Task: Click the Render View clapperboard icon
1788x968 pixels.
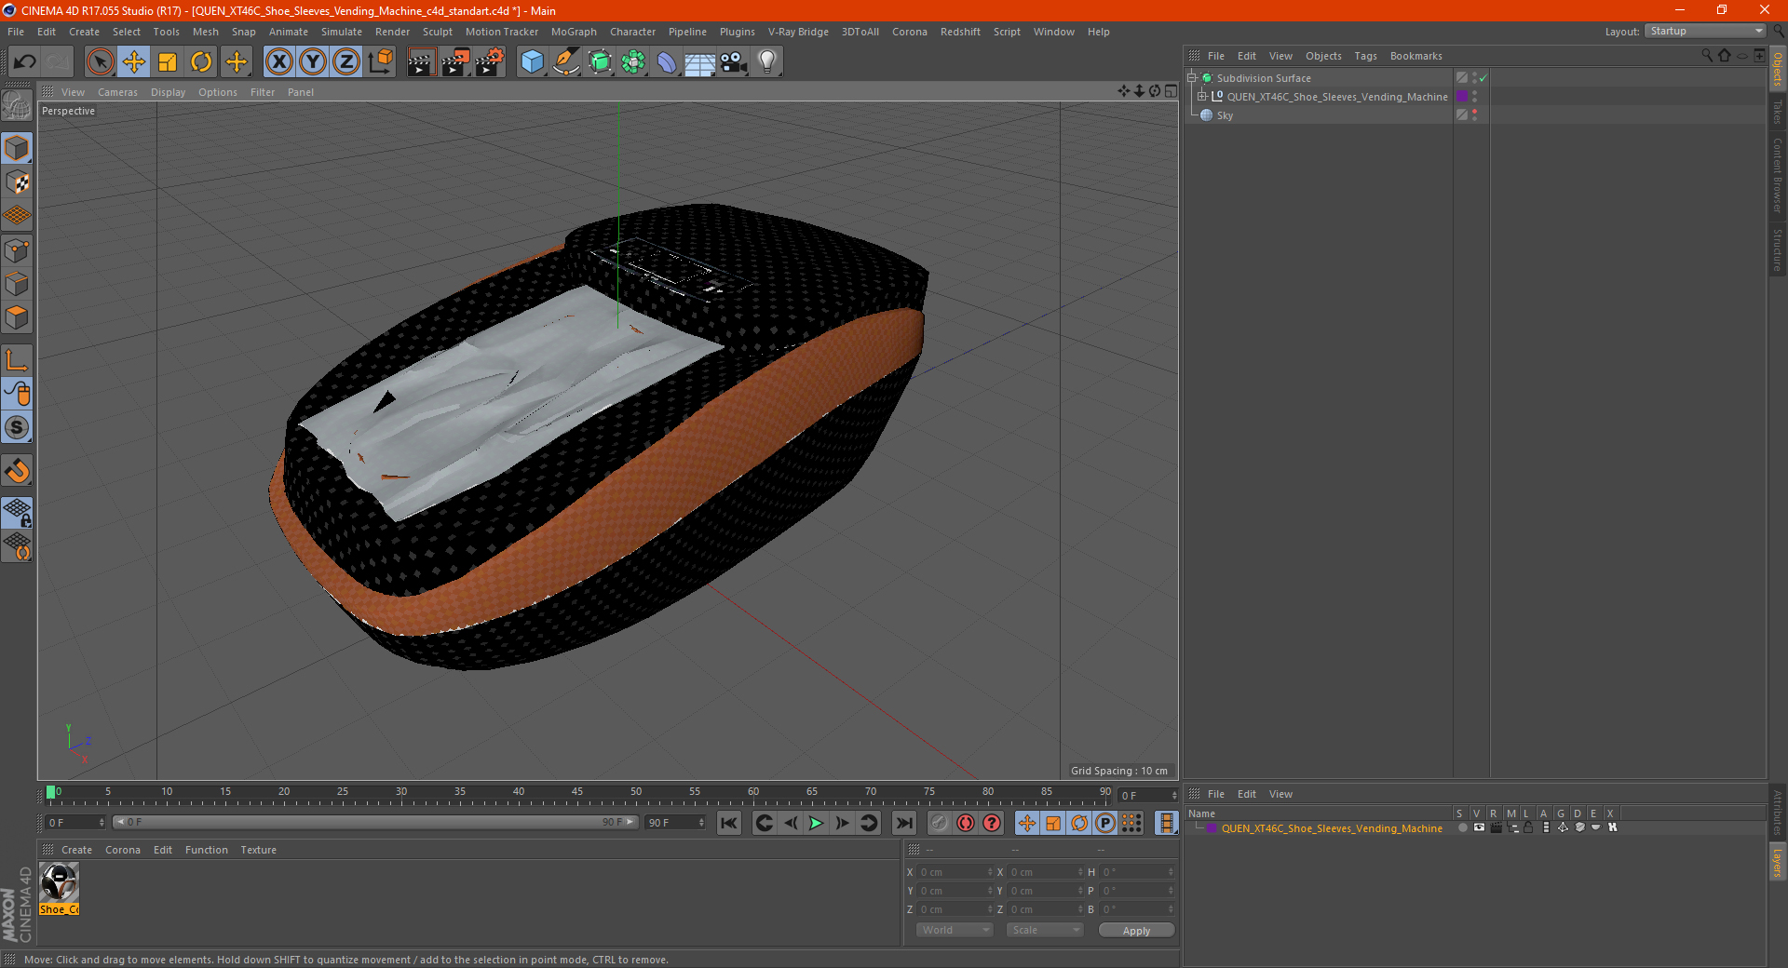Action: 421,62
